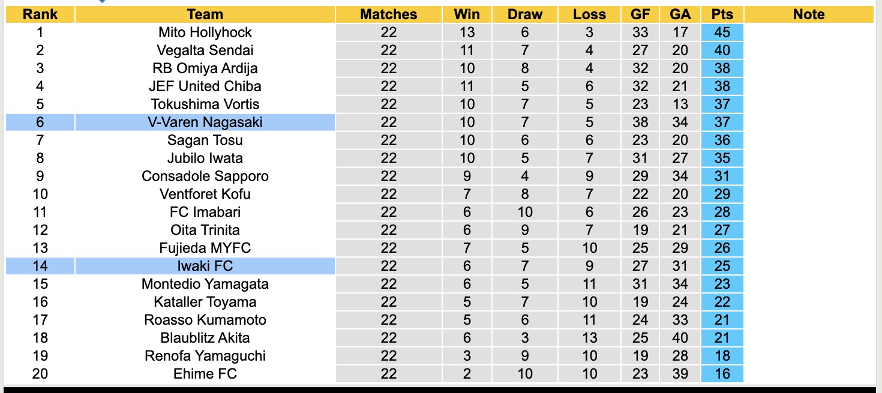Click the Rank column header
Viewport: 882px width, 393px height.
click(x=40, y=14)
